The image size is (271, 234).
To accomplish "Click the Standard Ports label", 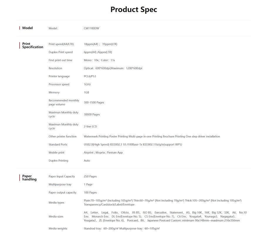I will coord(58,145).
